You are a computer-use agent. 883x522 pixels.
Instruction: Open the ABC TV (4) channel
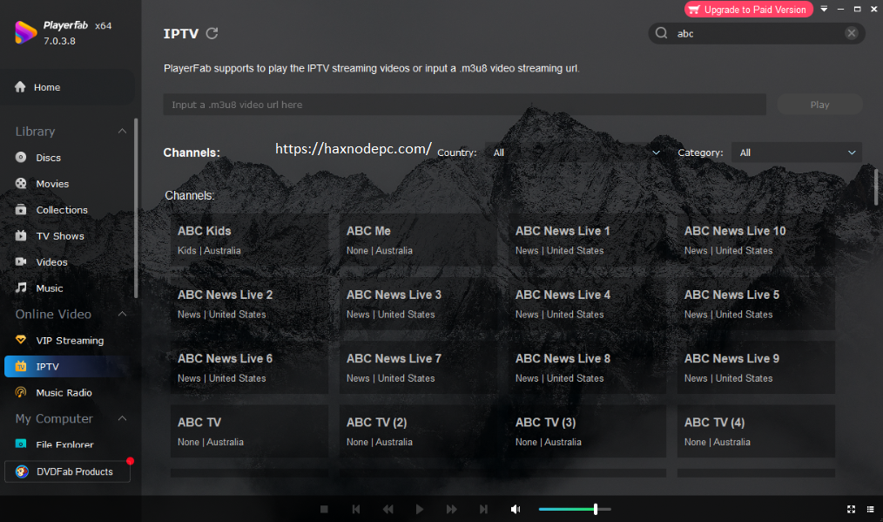(x=756, y=430)
